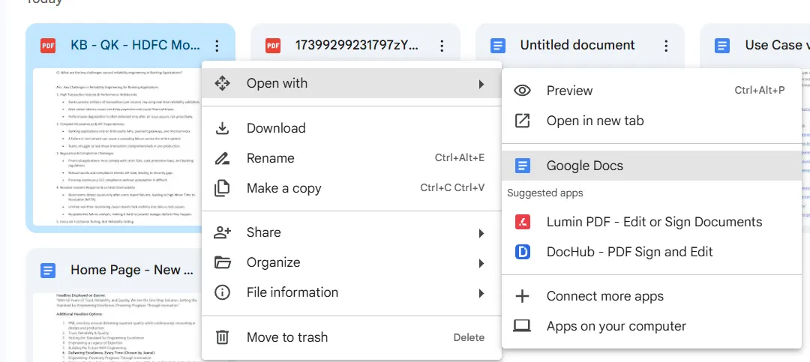810x362 pixels.
Task: Click the Download arrow icon
Action: pos(222,128)
